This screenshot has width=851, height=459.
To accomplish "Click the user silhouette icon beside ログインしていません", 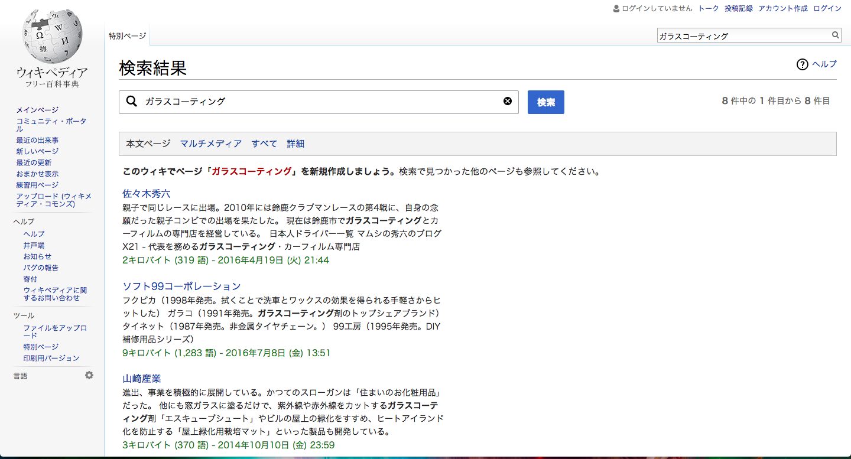I will coord(616,8).
